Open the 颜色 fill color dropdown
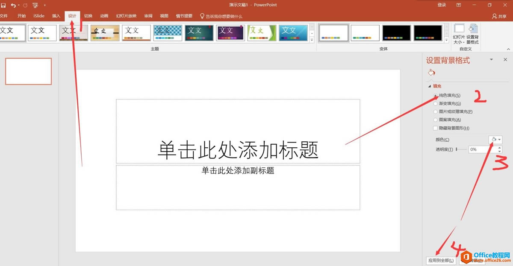513x266 pixels. [495, 139]
